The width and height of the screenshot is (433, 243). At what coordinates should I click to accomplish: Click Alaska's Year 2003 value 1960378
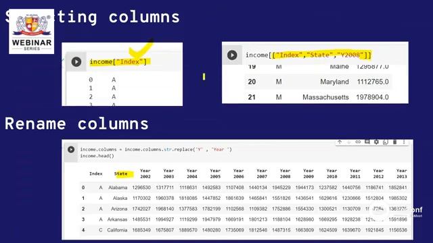pos(164,198)
